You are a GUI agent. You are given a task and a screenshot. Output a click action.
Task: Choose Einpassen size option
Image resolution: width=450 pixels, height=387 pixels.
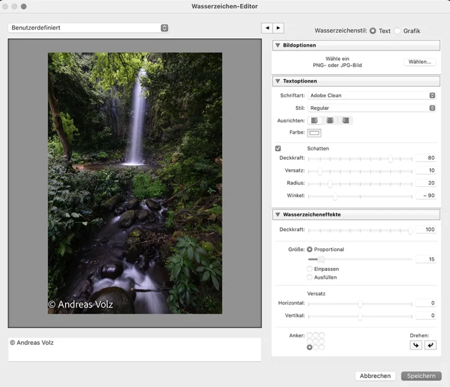coord(309,268)
